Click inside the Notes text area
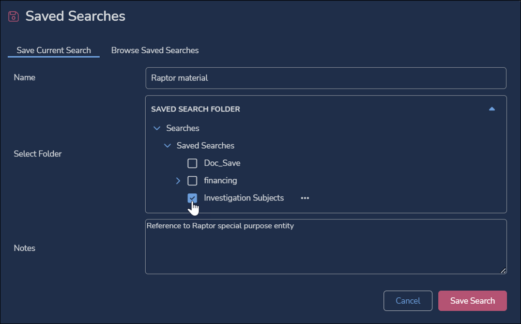Viewport: 521px width, 324px height. 325,247
